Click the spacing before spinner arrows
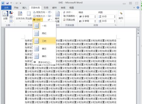Viewport: 142px width, 104px height. [115, 17]
